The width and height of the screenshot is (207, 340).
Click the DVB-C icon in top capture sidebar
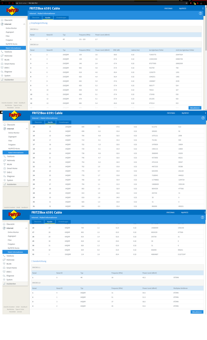pyautogui.click(x=2, y=68)
